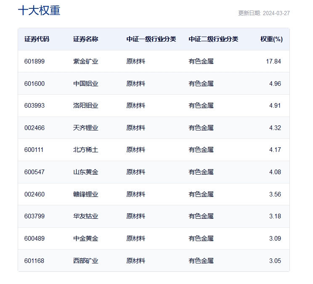Select the name 紫金矿业
Viewport: 313px width, 284px height.
pos(86,61)
